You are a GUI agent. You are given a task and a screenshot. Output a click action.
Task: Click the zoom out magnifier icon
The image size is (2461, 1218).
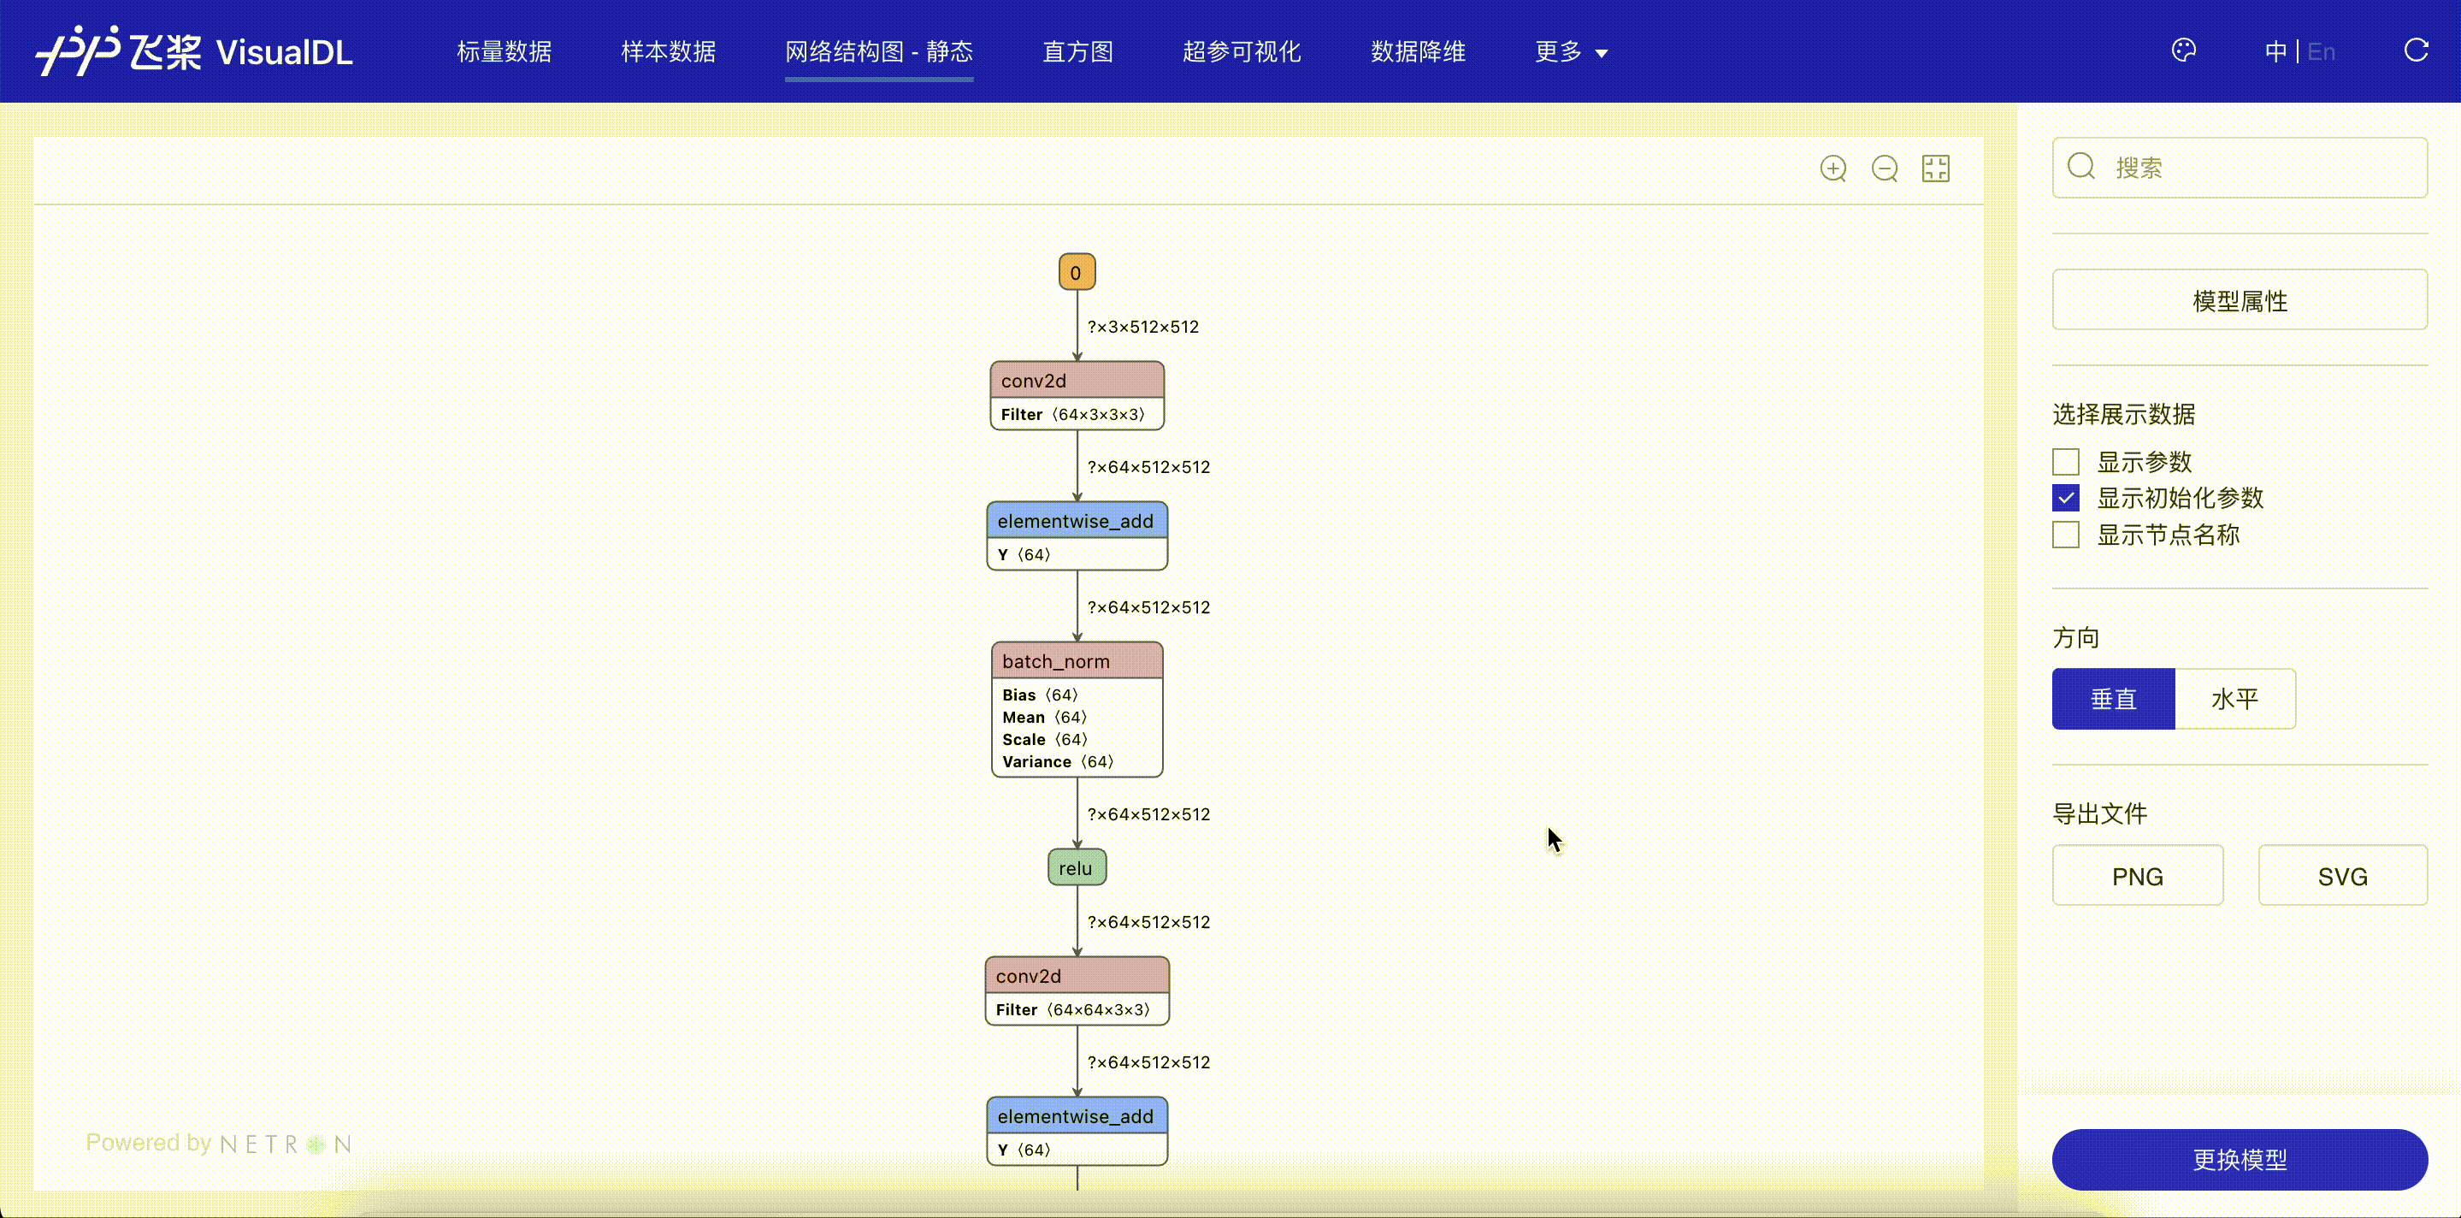[1884, 169]
